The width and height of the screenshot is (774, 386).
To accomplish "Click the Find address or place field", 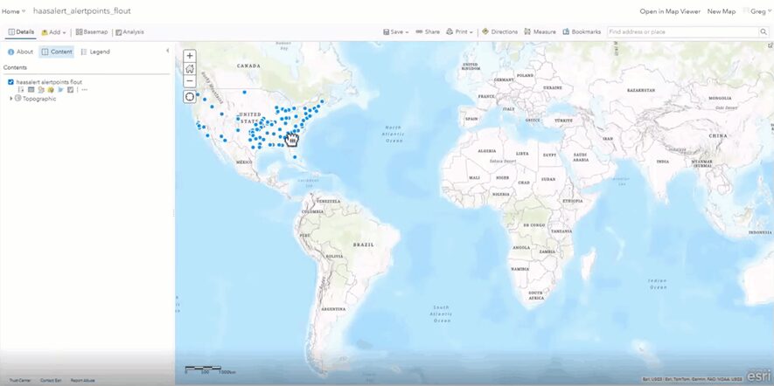I will [x=683, y=32].
